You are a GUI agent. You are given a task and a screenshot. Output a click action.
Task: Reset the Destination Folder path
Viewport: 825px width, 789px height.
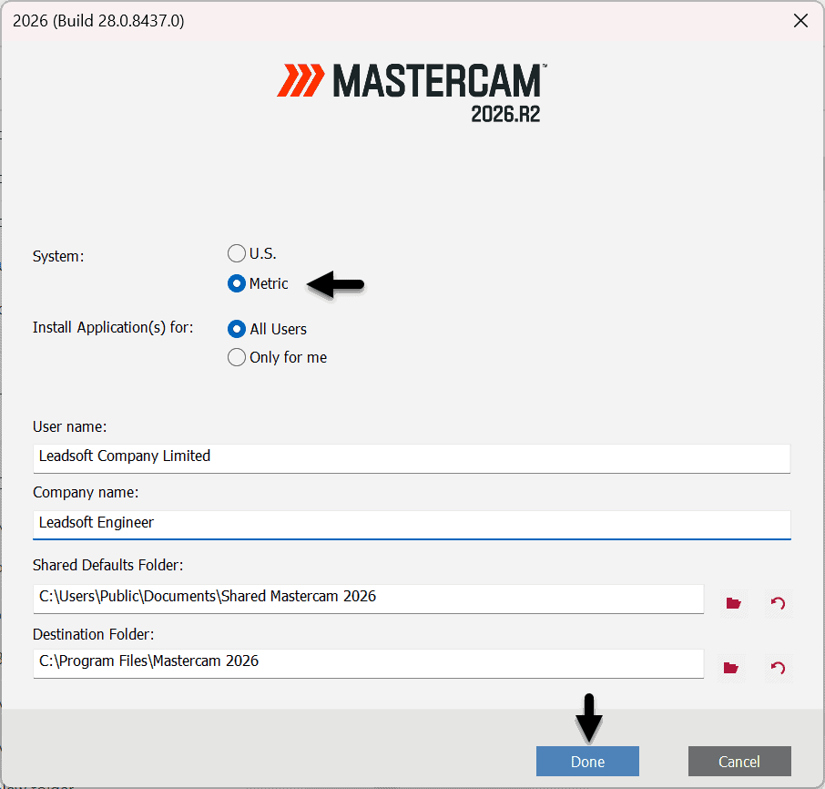[778, 668]
